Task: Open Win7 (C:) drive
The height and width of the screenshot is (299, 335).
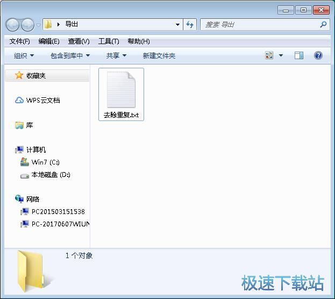Action: click(46, 162)
